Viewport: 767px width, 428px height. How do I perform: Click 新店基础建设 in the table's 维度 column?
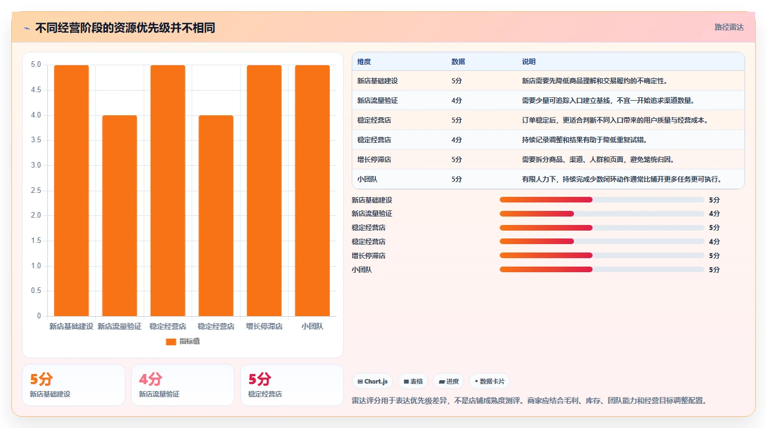coord(378,81)
